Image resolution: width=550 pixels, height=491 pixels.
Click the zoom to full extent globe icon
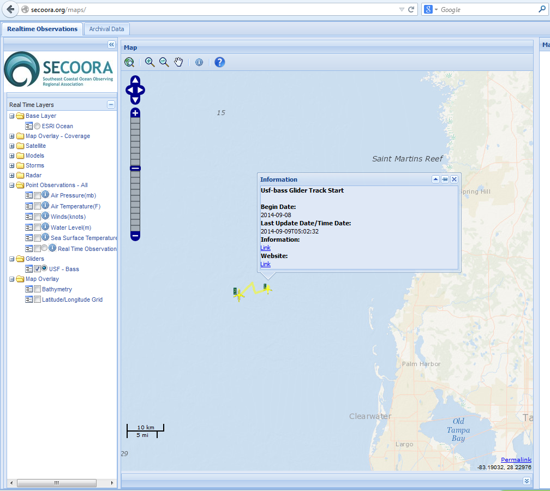click(x=129, y=62)
